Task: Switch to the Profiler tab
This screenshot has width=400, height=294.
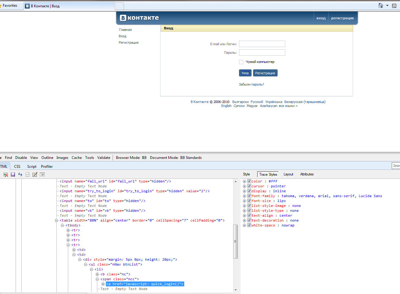Action: (x=47, y=167)
